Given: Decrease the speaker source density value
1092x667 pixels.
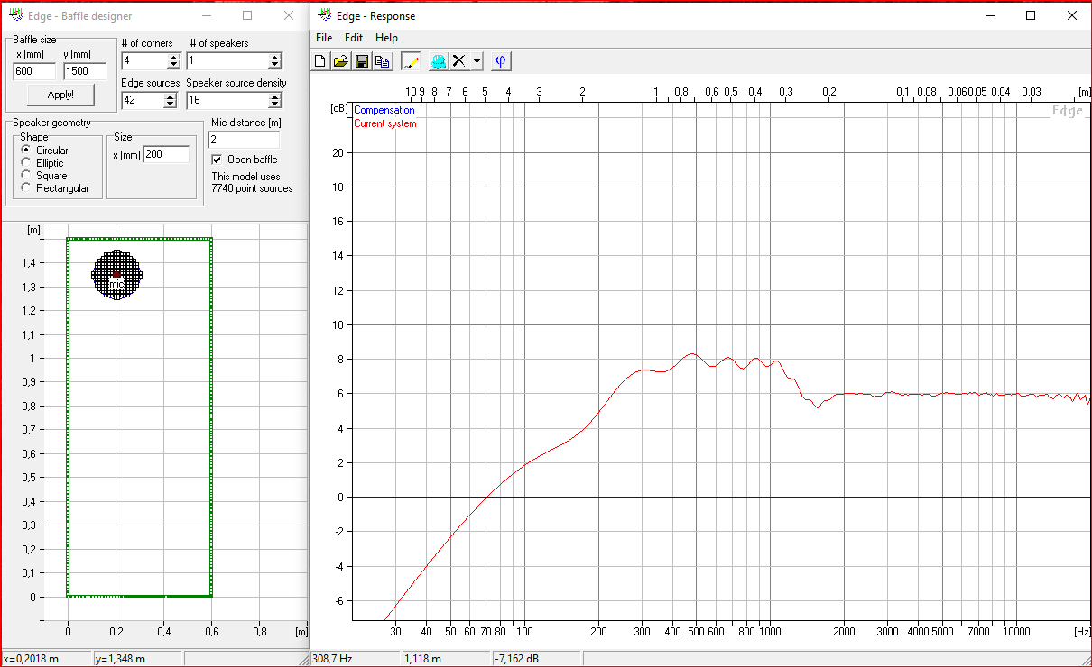Looking at the screenshot, I should tap(274, 104).
